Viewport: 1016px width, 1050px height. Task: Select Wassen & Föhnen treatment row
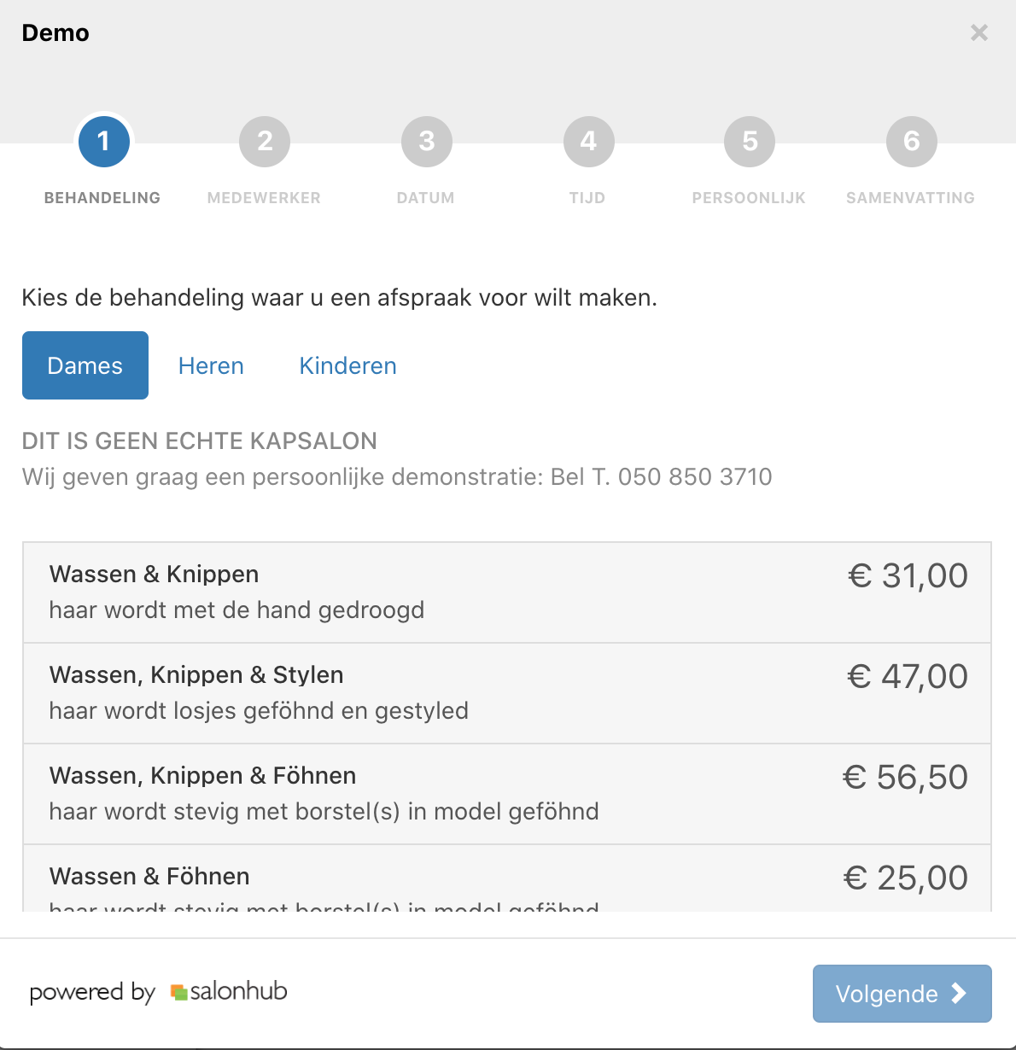click(x=507, y=878)
